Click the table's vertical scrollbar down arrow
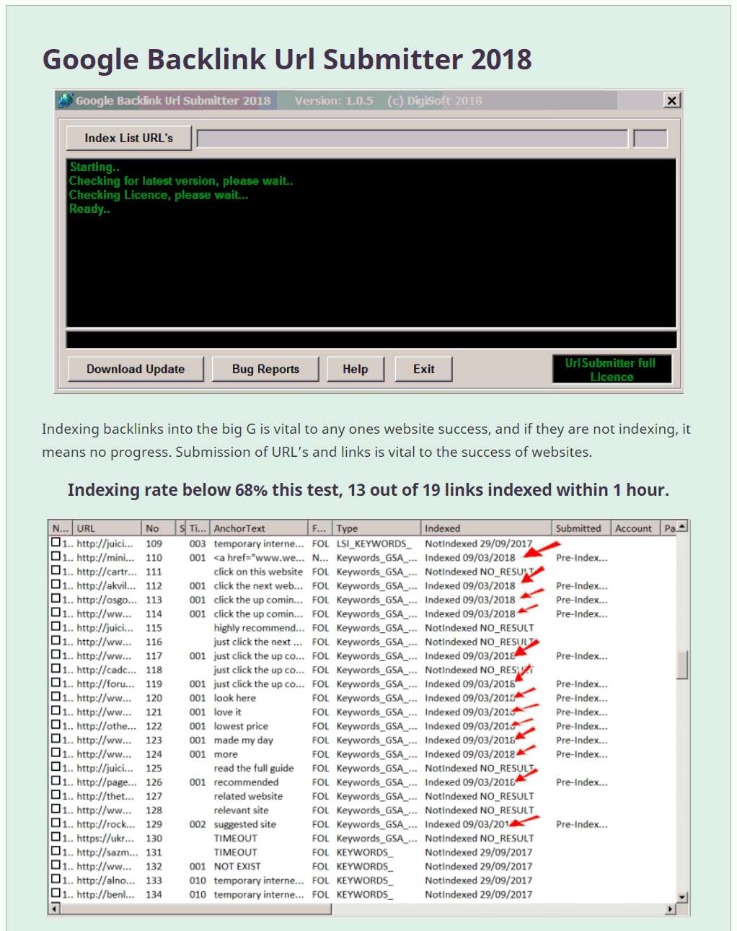The width and height of the screenshot is (737, 931). (x=682, y=898)
